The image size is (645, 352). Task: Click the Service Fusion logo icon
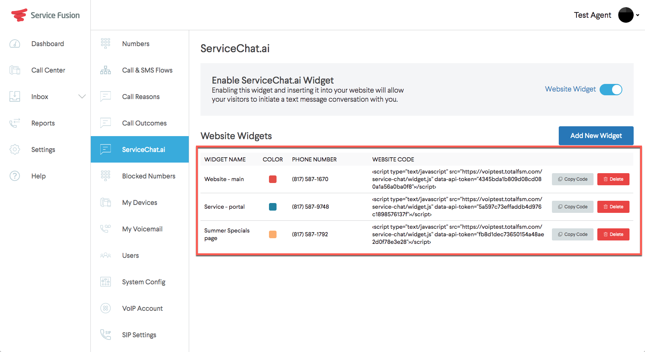tap(19, 15)
